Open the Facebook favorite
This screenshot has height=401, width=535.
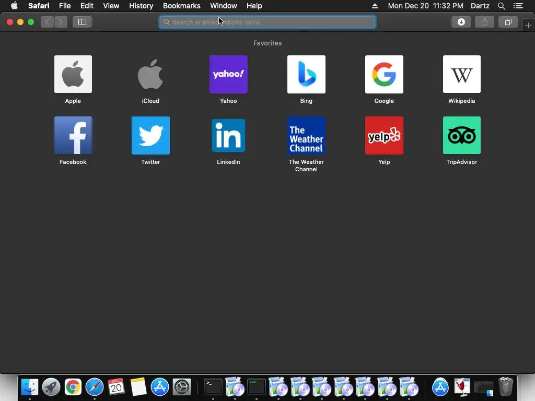coord(73,135)
